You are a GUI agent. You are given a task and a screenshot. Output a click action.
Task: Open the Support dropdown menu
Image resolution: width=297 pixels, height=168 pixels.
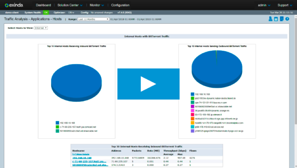pyautogui.click(x=284, y=5)
